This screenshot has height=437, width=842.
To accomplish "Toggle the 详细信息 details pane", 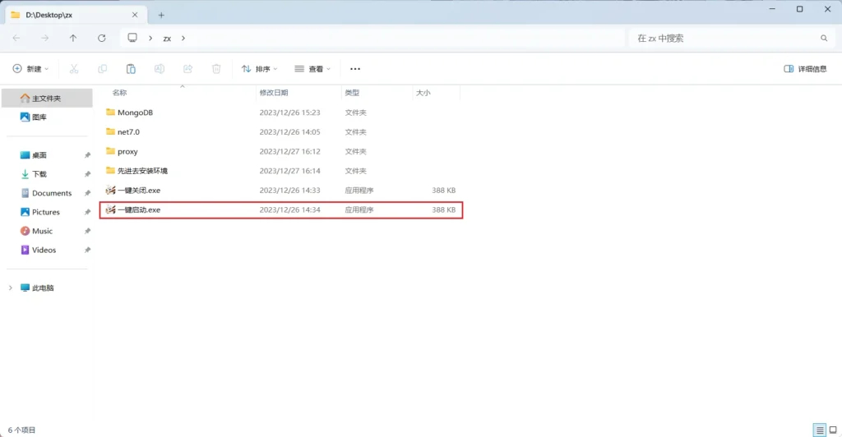I will (x=805, y=69).
